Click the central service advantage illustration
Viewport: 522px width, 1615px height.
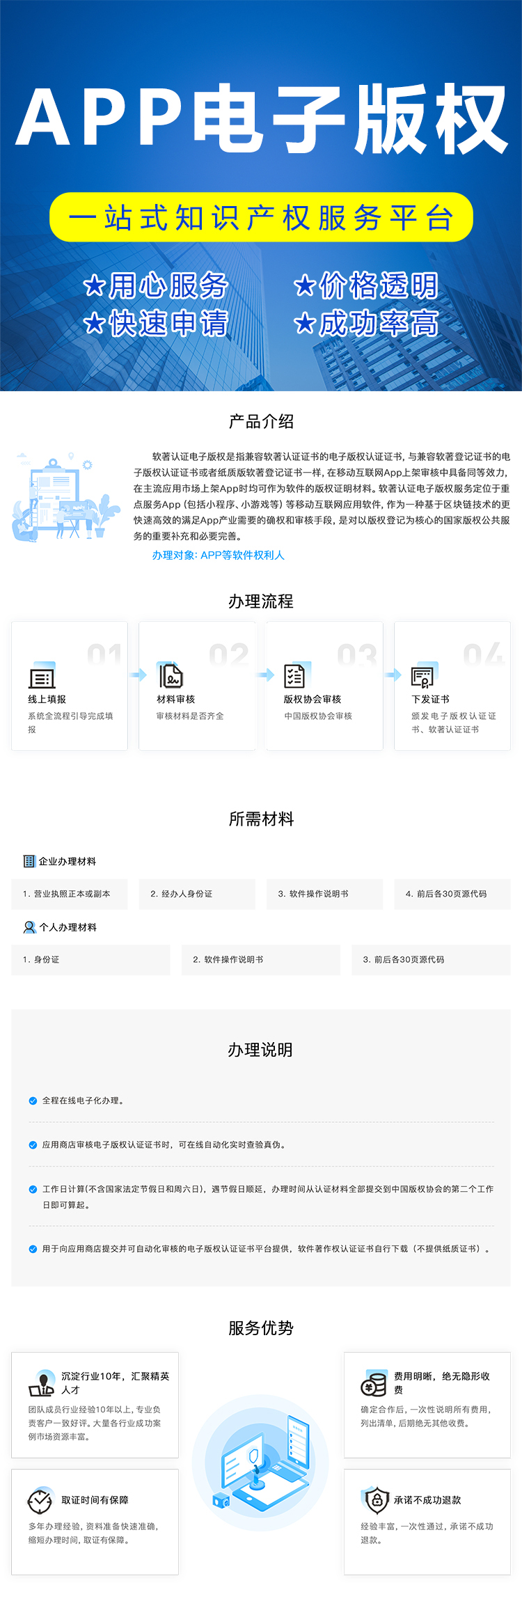261,1463
